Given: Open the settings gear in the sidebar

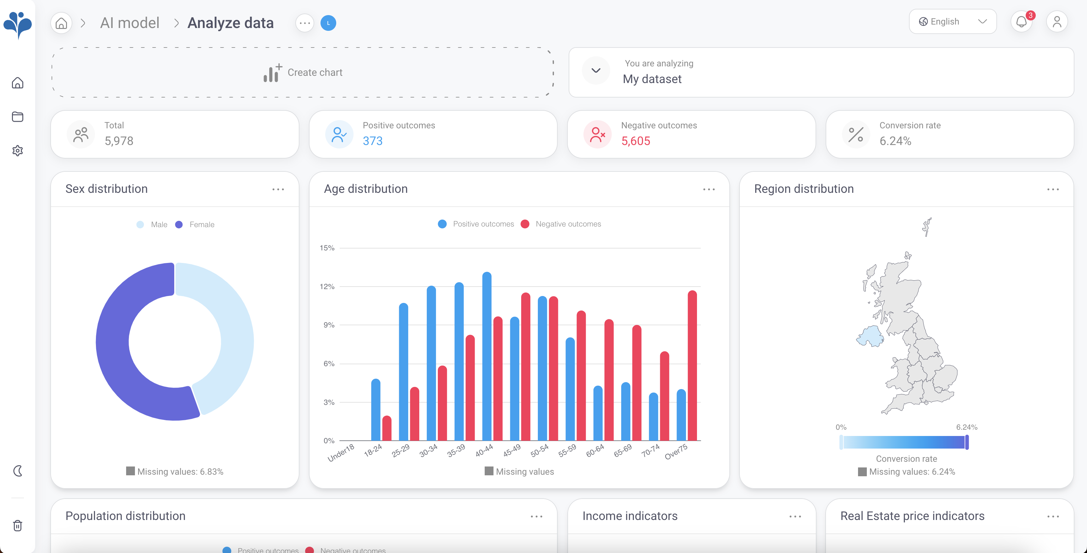Looking at the screenshot, I should tap(18, 151).
